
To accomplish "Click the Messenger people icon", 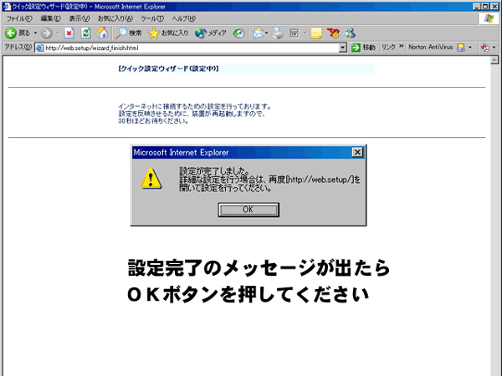I will [x=351, y=33].
